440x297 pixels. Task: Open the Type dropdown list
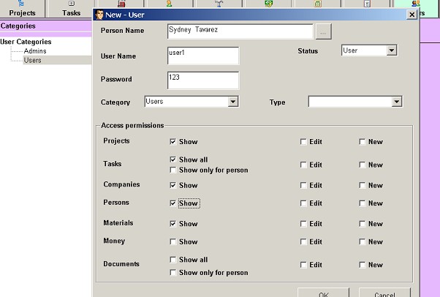[x=397, y=102]
